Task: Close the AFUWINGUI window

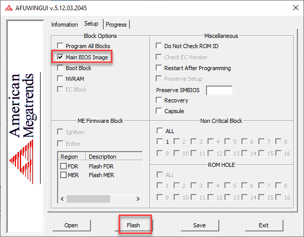Action: (x=295, y=8)
